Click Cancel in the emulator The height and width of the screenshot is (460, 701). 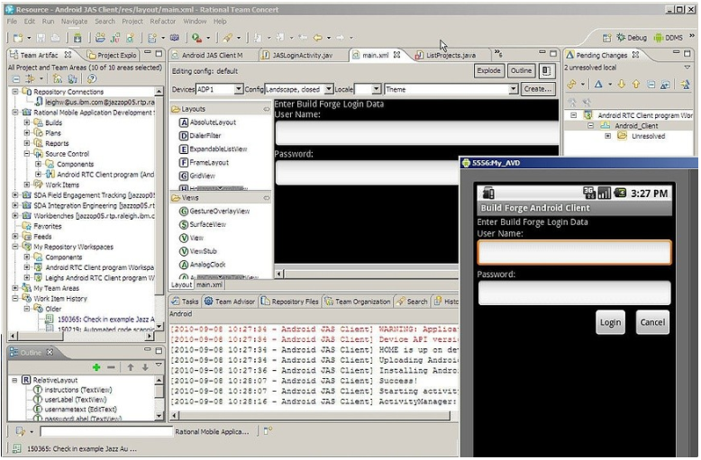(x=652, y=323)
